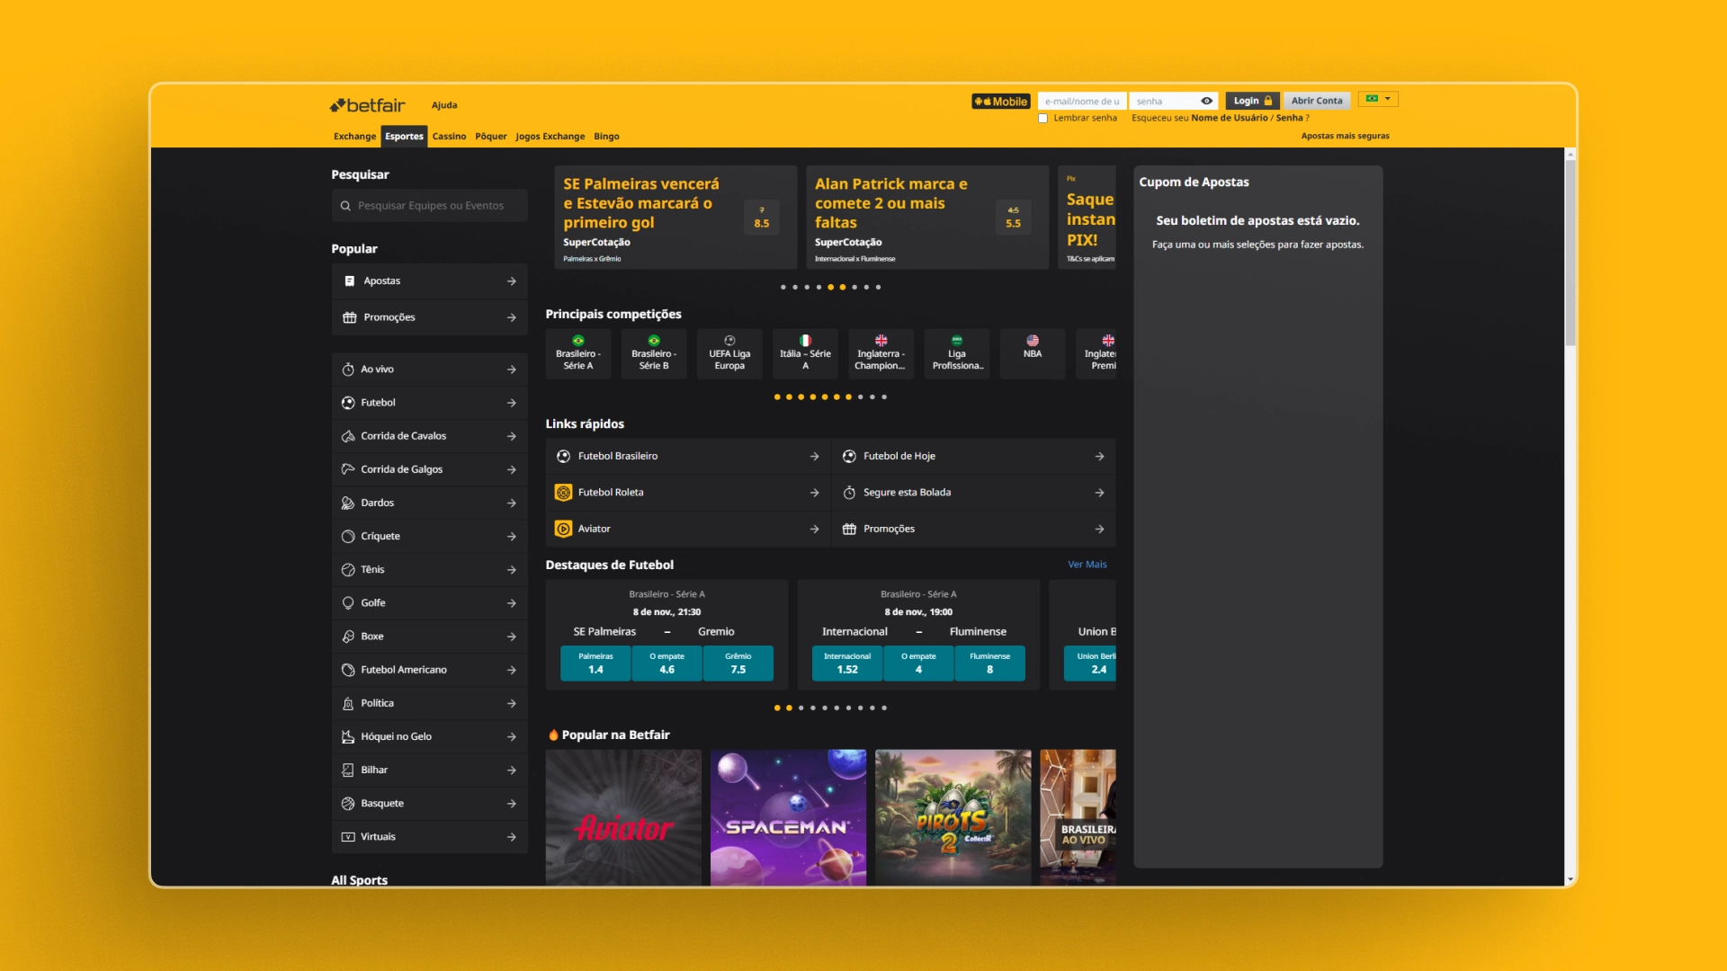Image resolution: width=1727 pixels, height=971 pixels.
Task: Click the e-mail/username input field
Action: 1082,102
